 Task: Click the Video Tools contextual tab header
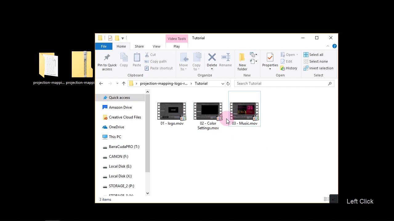[177, 39]
